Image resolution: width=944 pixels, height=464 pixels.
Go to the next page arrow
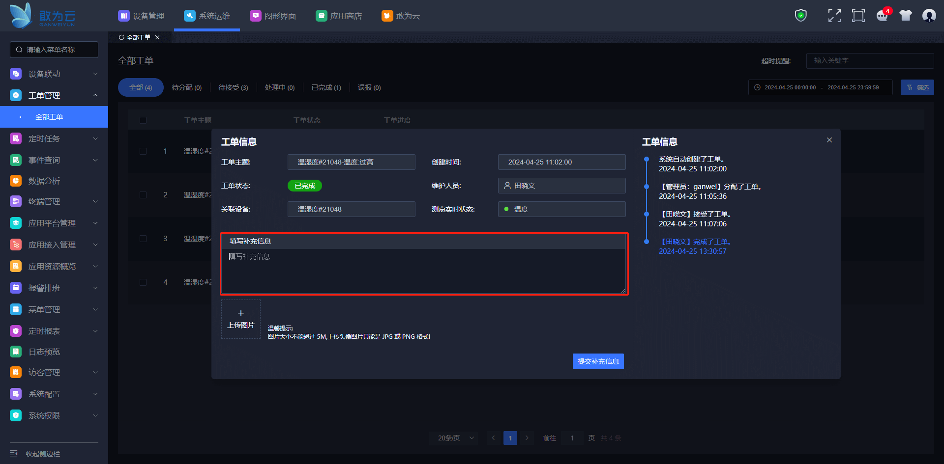[527, 438]
